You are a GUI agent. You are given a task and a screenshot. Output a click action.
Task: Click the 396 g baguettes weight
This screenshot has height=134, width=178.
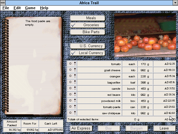tap(145, 83)
